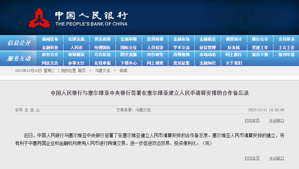Click the 首页 breadcrumb link

tap(81, 71)
